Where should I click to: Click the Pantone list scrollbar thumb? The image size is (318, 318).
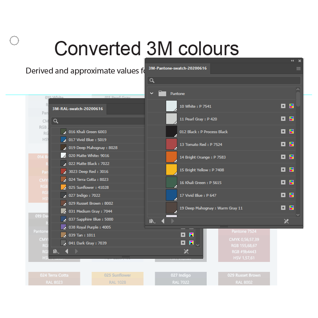pos(298,99)
